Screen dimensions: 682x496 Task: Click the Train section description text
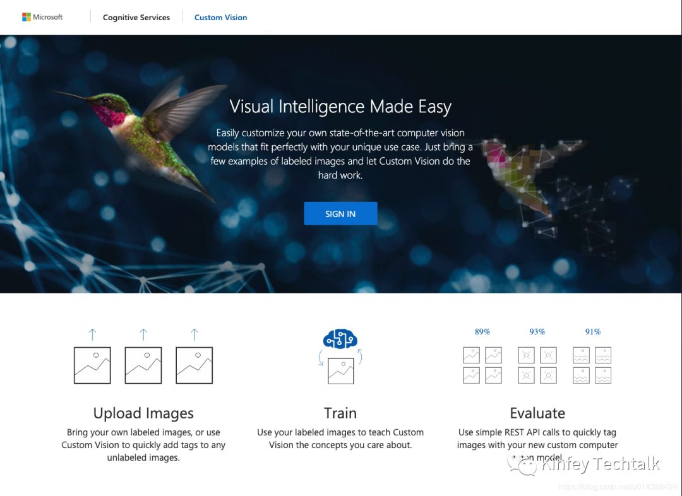(340, 439)
